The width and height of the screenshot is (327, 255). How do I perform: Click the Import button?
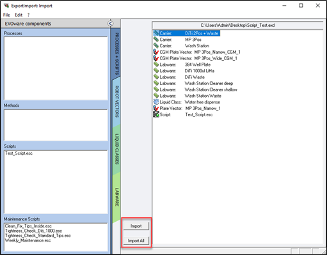tap(136, 226)
